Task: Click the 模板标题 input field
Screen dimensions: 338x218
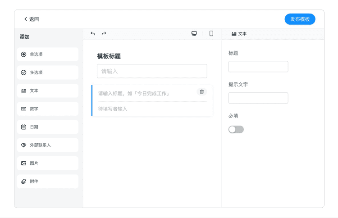Action: [152, 71]
